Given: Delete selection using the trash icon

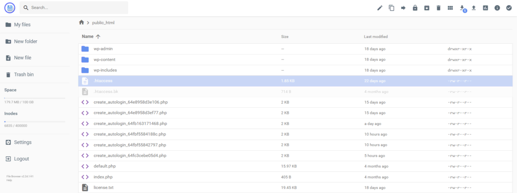Looking at the screenshot, I should pos(439,8).
